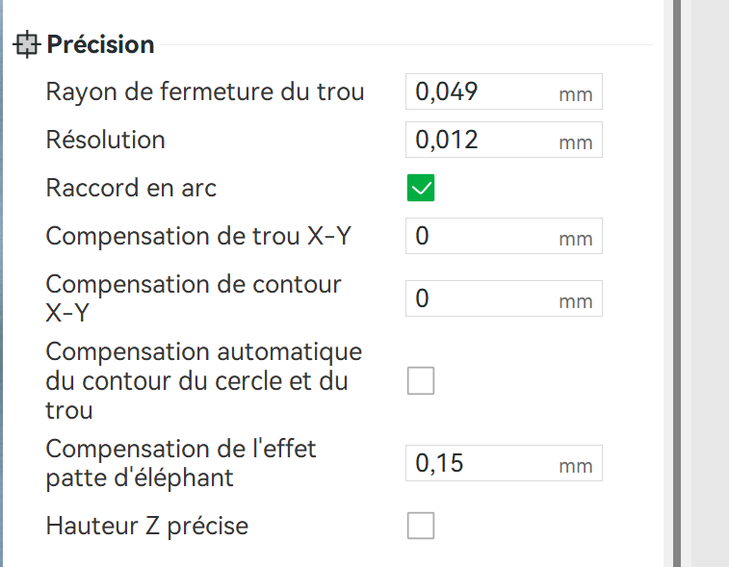729x567 pixels.
Task: Click the vertical scrollbar beside the settings
Action: [677, 283]
